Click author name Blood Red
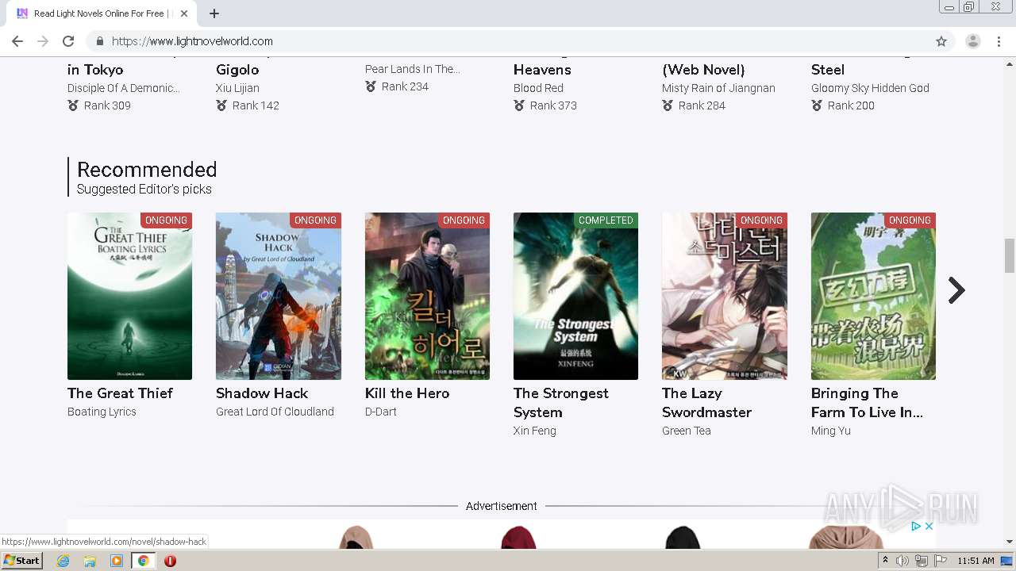Viewport: 1016px width, 571px height. click(x=538, y=88)
